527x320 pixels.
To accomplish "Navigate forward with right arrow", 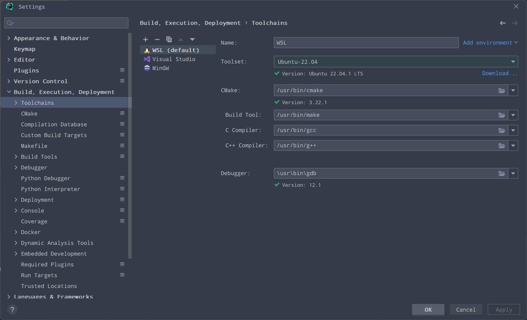I will pyautogui.click(x=515, y=23).
